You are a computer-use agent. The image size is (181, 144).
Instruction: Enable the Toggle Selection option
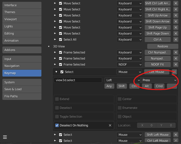coord(57,117)
